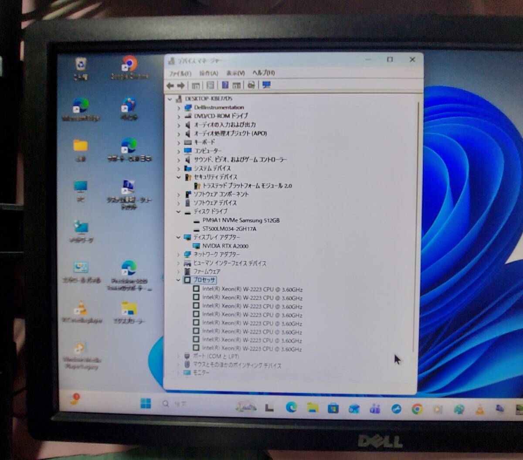Image resolution: width=523 pixels, height=460 pixels.
Task: Expand the DVD/CD-ROM ドライブ node
Action: (179, 116)
